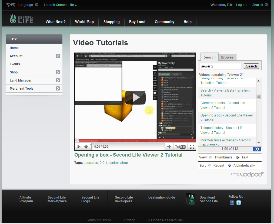Expand the Land Manager sidebar arrow
Screen dimensions: 274x224
click(58, 80)
